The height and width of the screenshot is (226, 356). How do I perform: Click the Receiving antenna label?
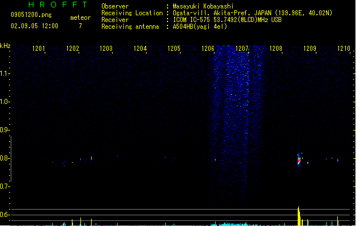coord(130,27)
